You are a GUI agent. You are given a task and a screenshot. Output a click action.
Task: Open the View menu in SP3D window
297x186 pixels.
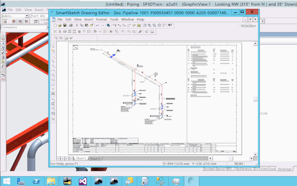[28, 10]
